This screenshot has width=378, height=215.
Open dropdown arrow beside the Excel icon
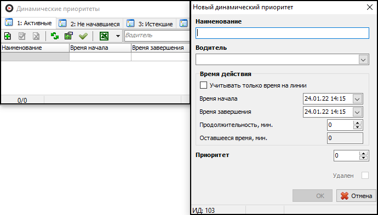118,36
